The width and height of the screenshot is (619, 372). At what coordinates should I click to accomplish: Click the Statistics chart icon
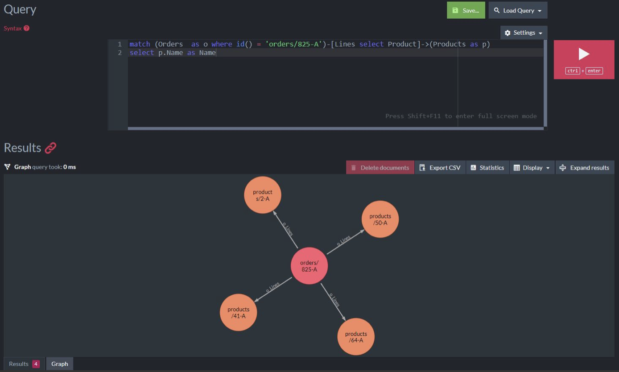[x=473, y=168]
